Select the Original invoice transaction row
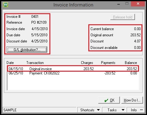 [73, 69]
